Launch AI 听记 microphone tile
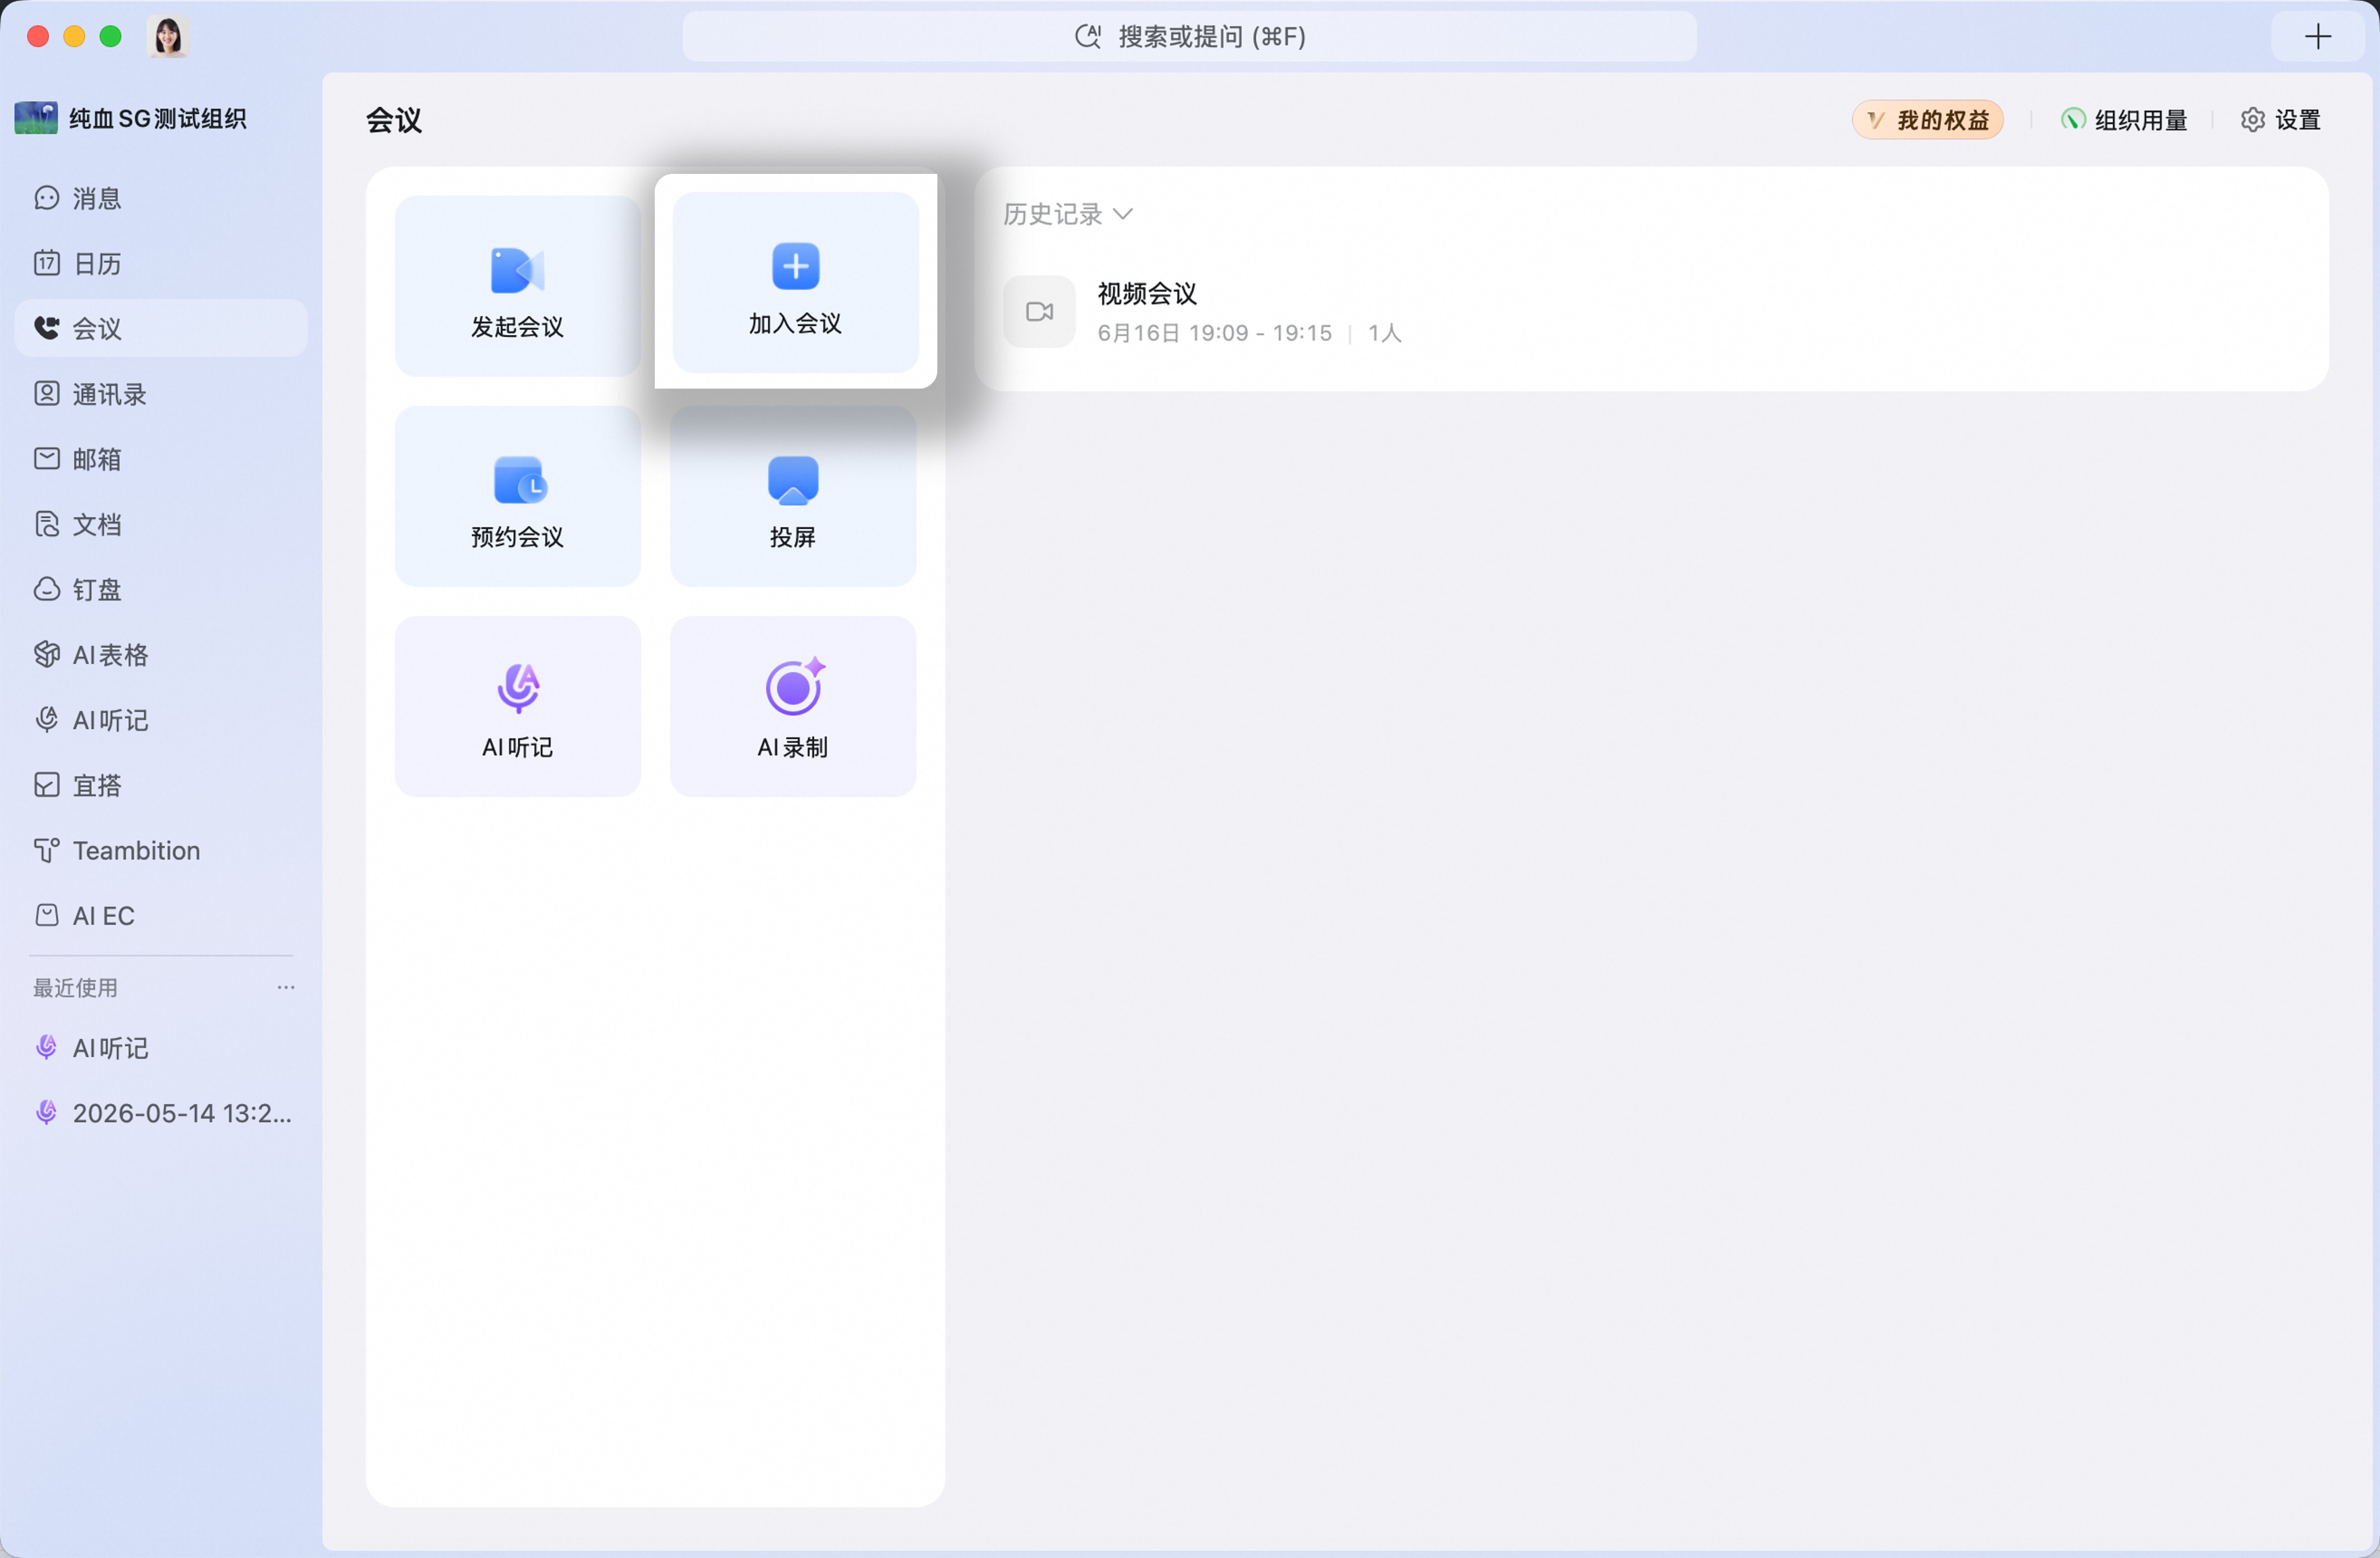Viewport: 2380px width, 1558px height. [x=517, y=706]
